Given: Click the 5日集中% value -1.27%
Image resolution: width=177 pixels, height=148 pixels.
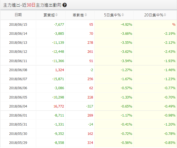Looking at the screenshot, I should tap(126, 70).
